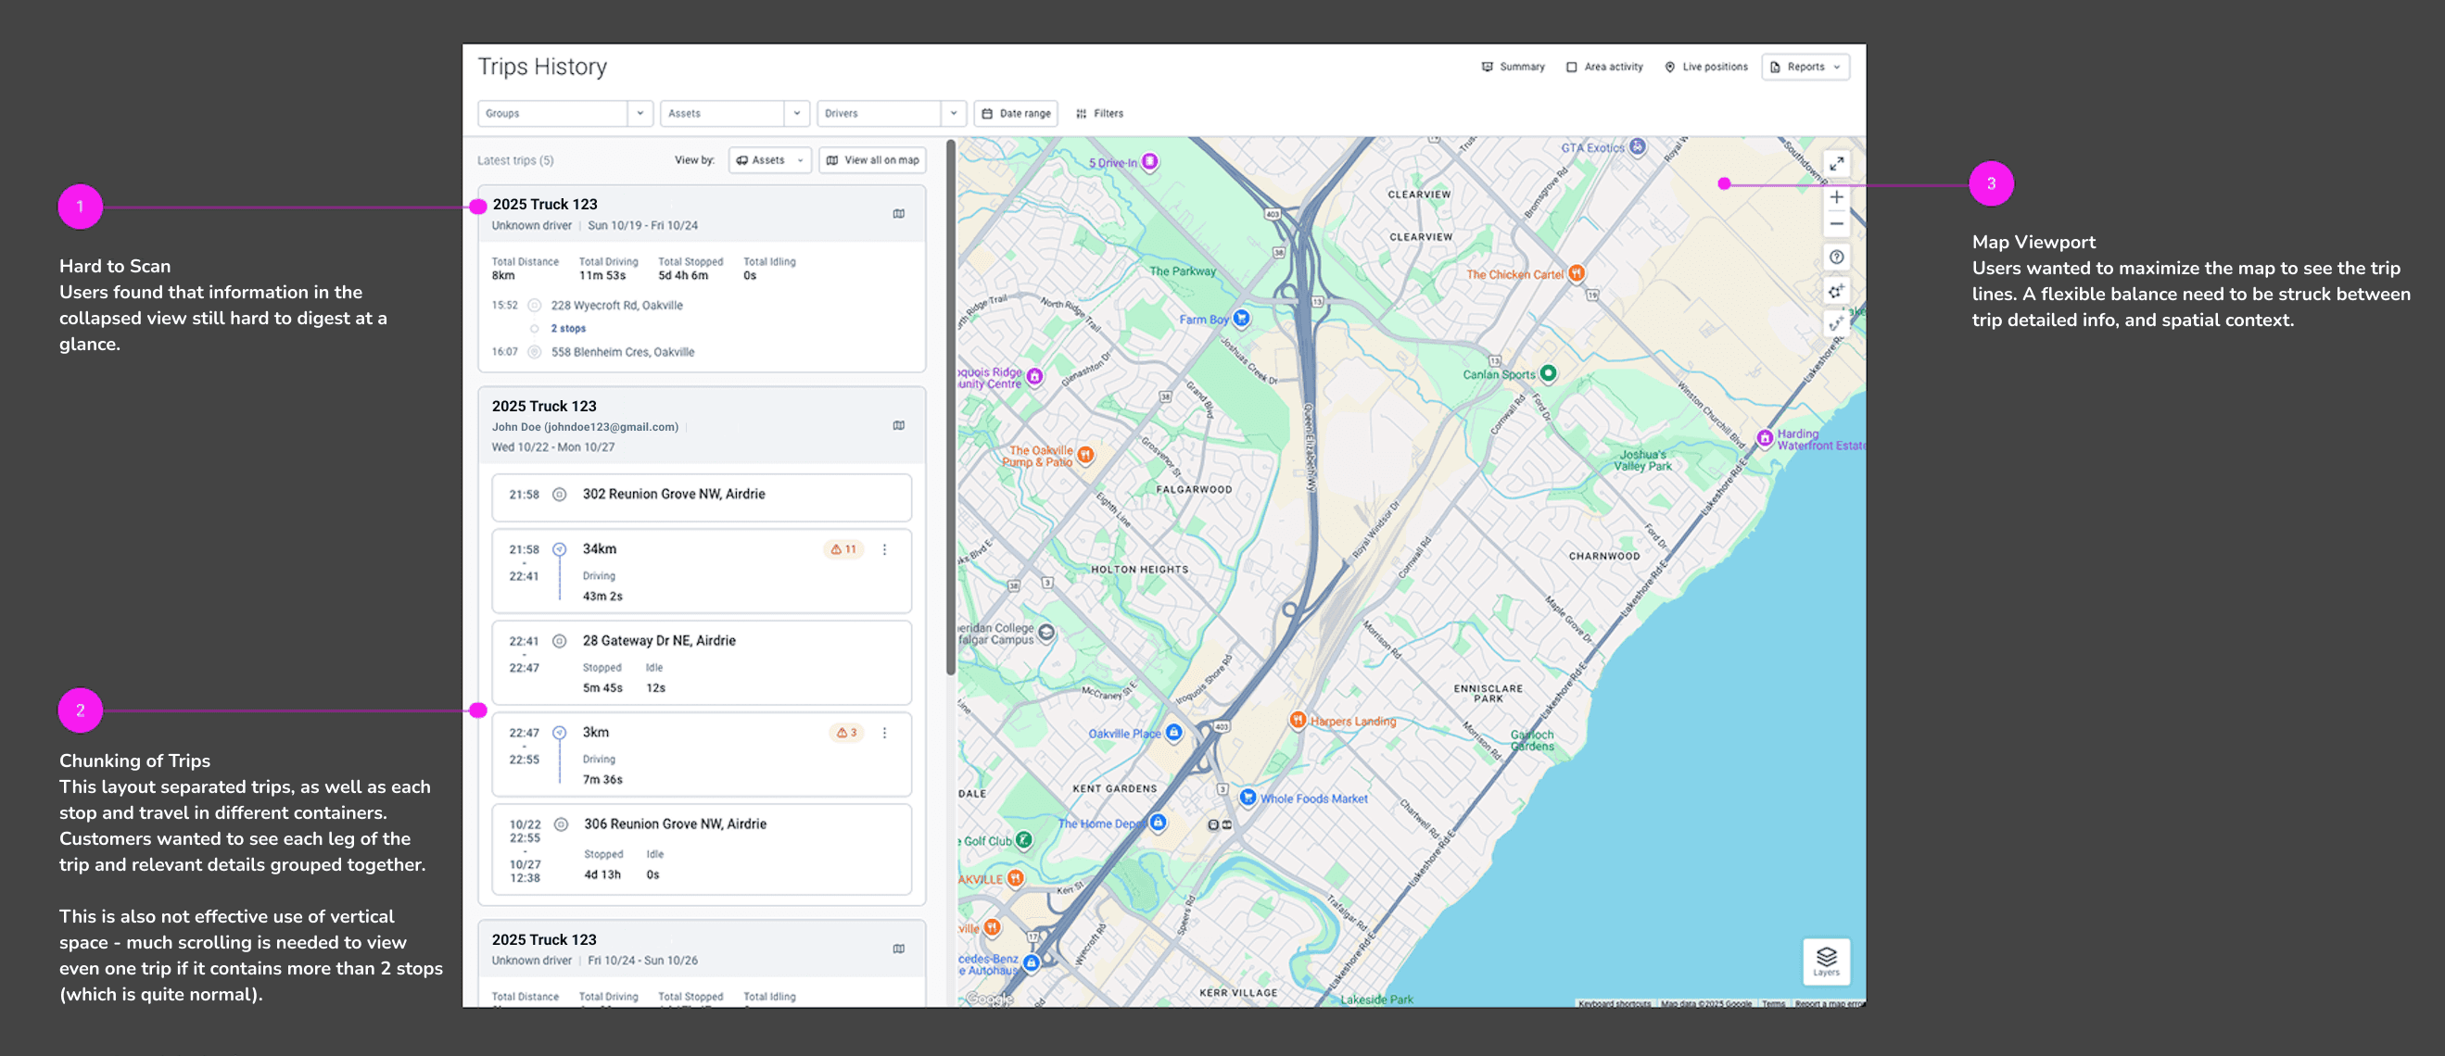Viewport: 2445px width, 1056px height.
Task: Open the map Layers control
Action: [x=1826, y=961]
